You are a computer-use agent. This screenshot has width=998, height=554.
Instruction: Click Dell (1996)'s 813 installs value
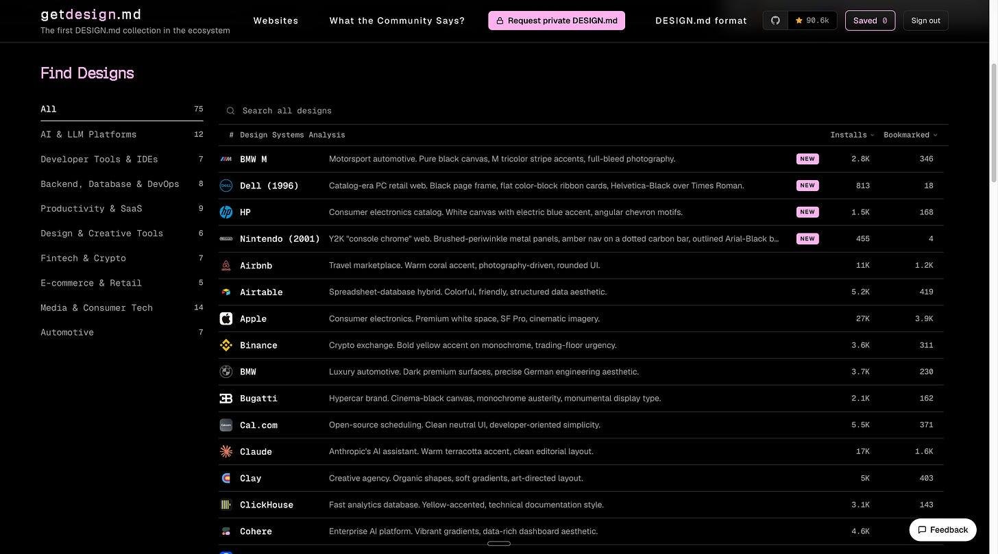click(863, 186)
